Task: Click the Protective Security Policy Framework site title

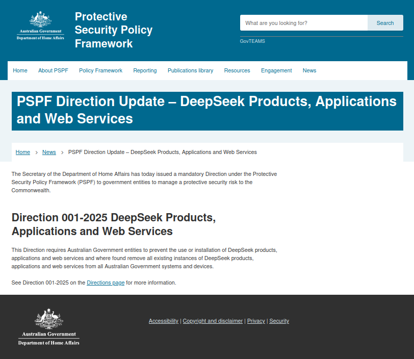Action: click(x=113, y=30)
